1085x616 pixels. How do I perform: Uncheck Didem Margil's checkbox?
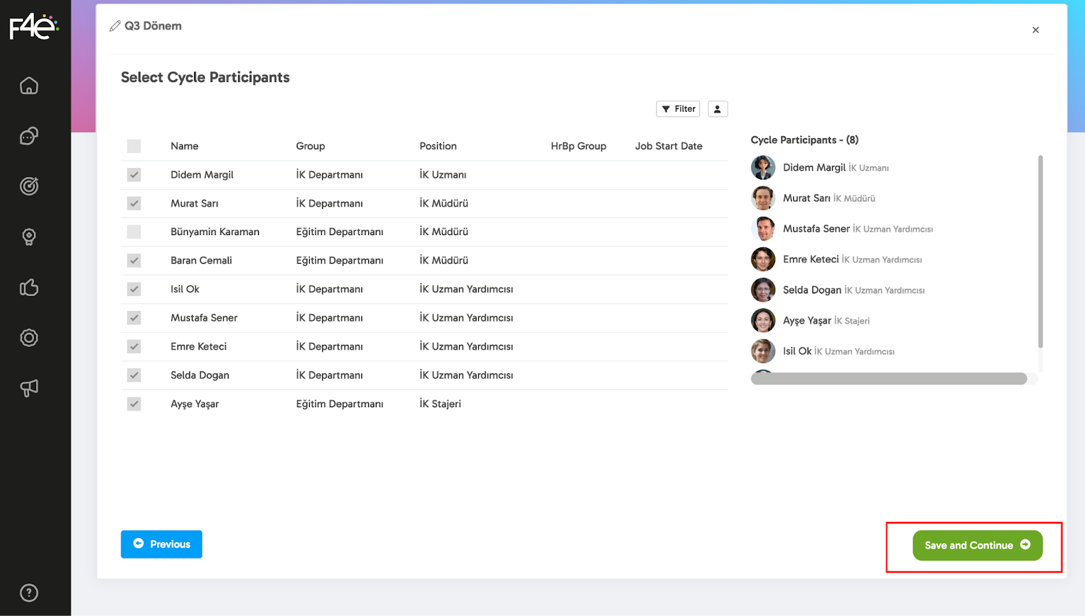pyautogui.click(x=134, y=175)
